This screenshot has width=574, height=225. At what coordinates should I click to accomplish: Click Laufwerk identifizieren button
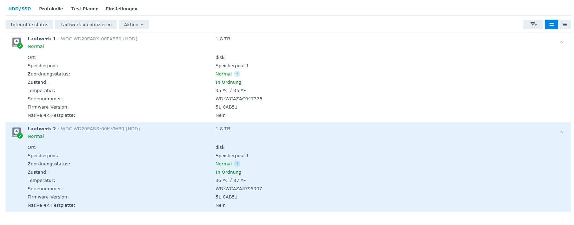[x=86, y=24]
